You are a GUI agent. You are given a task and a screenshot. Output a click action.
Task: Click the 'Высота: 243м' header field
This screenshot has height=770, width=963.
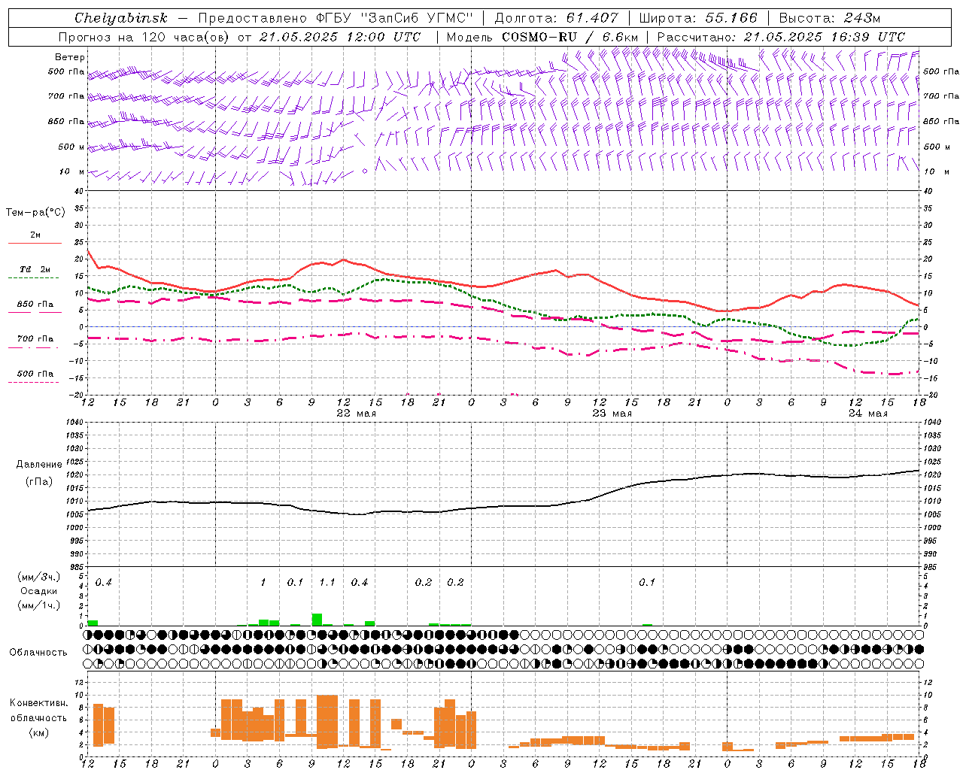click(829, 18)
